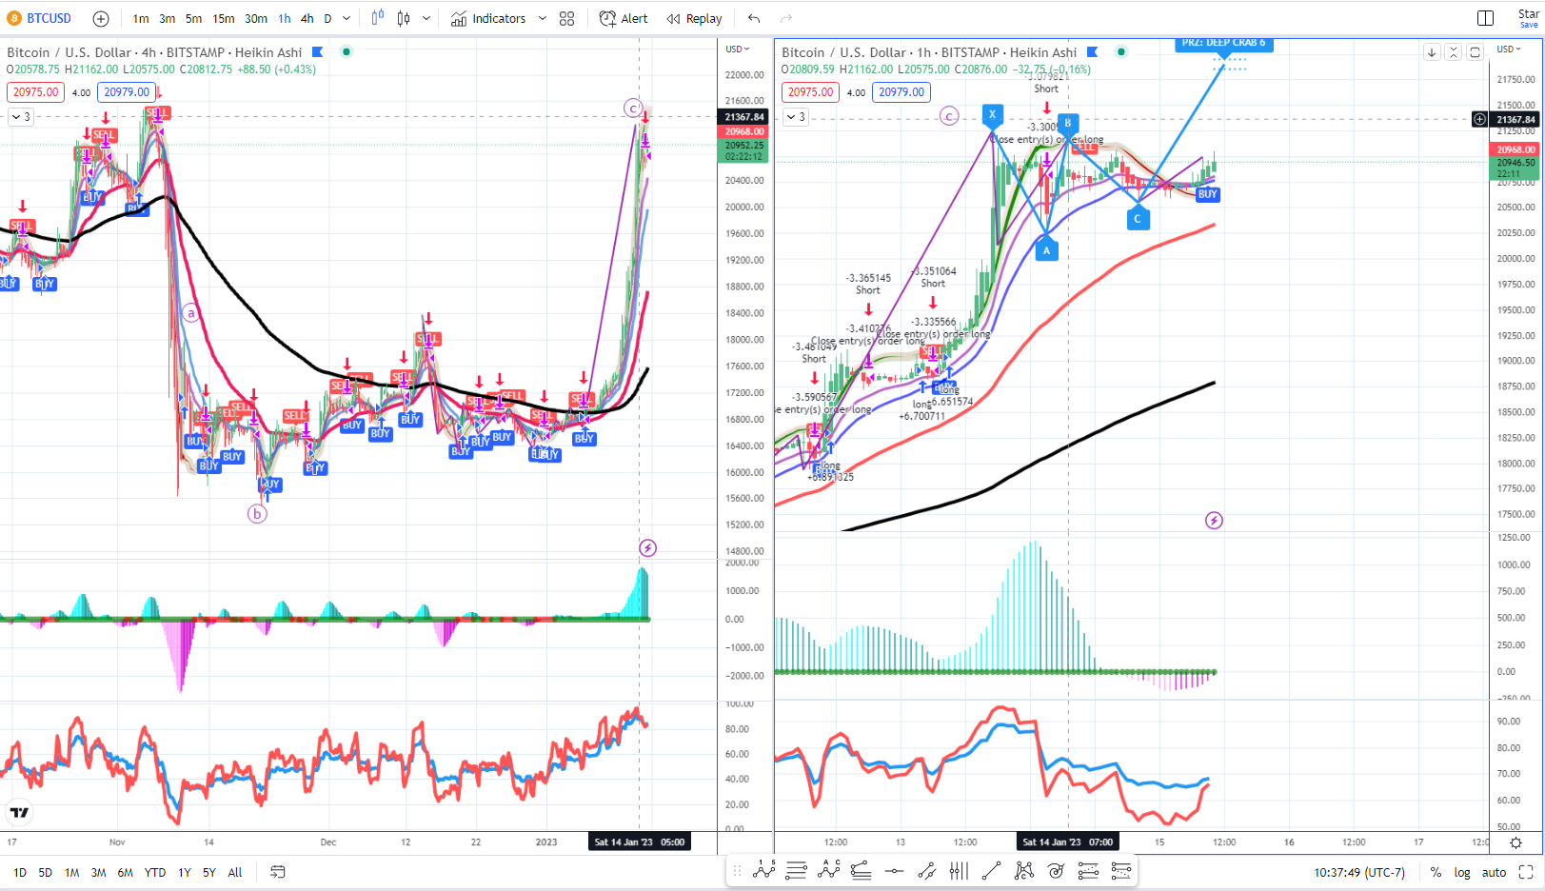Open the USD currency dropdown on left chart
Image resolution: width=1545 pixels, height=891 pixels.
(x=737, y=49)
